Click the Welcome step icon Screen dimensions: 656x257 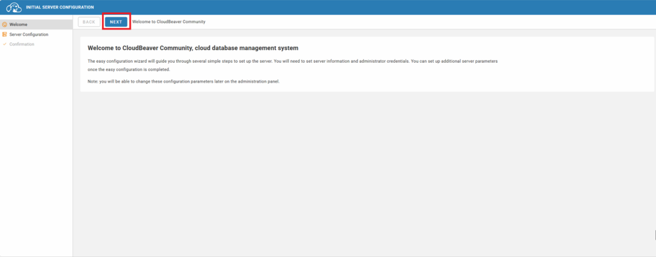tap(4, 24)
